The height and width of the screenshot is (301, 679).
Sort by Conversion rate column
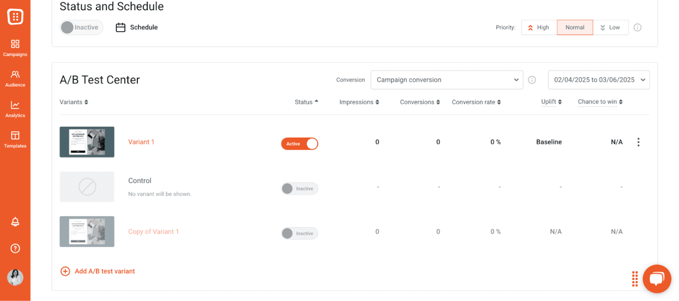click(476, 102)
